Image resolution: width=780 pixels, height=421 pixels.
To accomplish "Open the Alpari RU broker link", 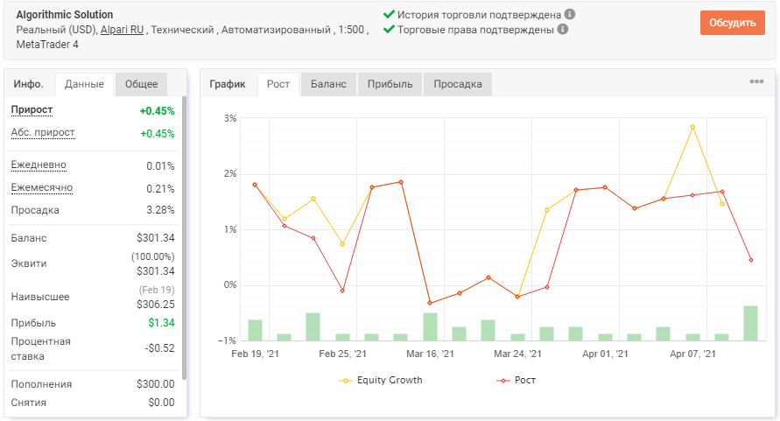I will pos(122,30).
